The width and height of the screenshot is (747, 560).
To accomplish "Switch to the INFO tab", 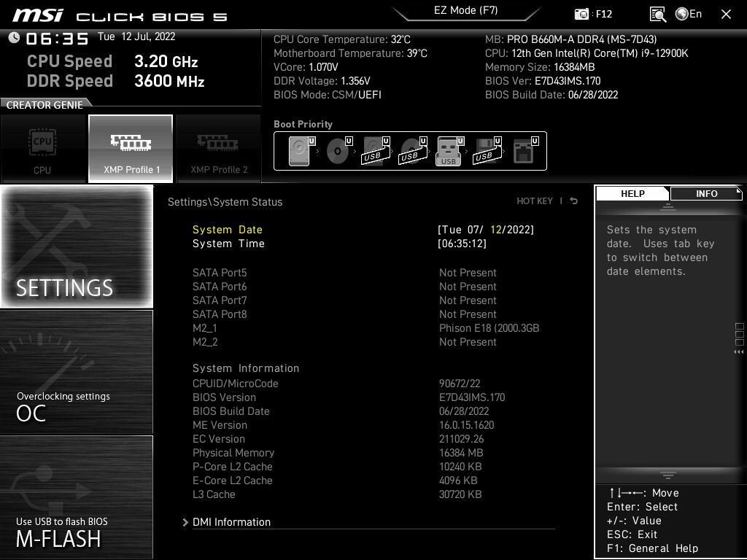I will point(706,193).
